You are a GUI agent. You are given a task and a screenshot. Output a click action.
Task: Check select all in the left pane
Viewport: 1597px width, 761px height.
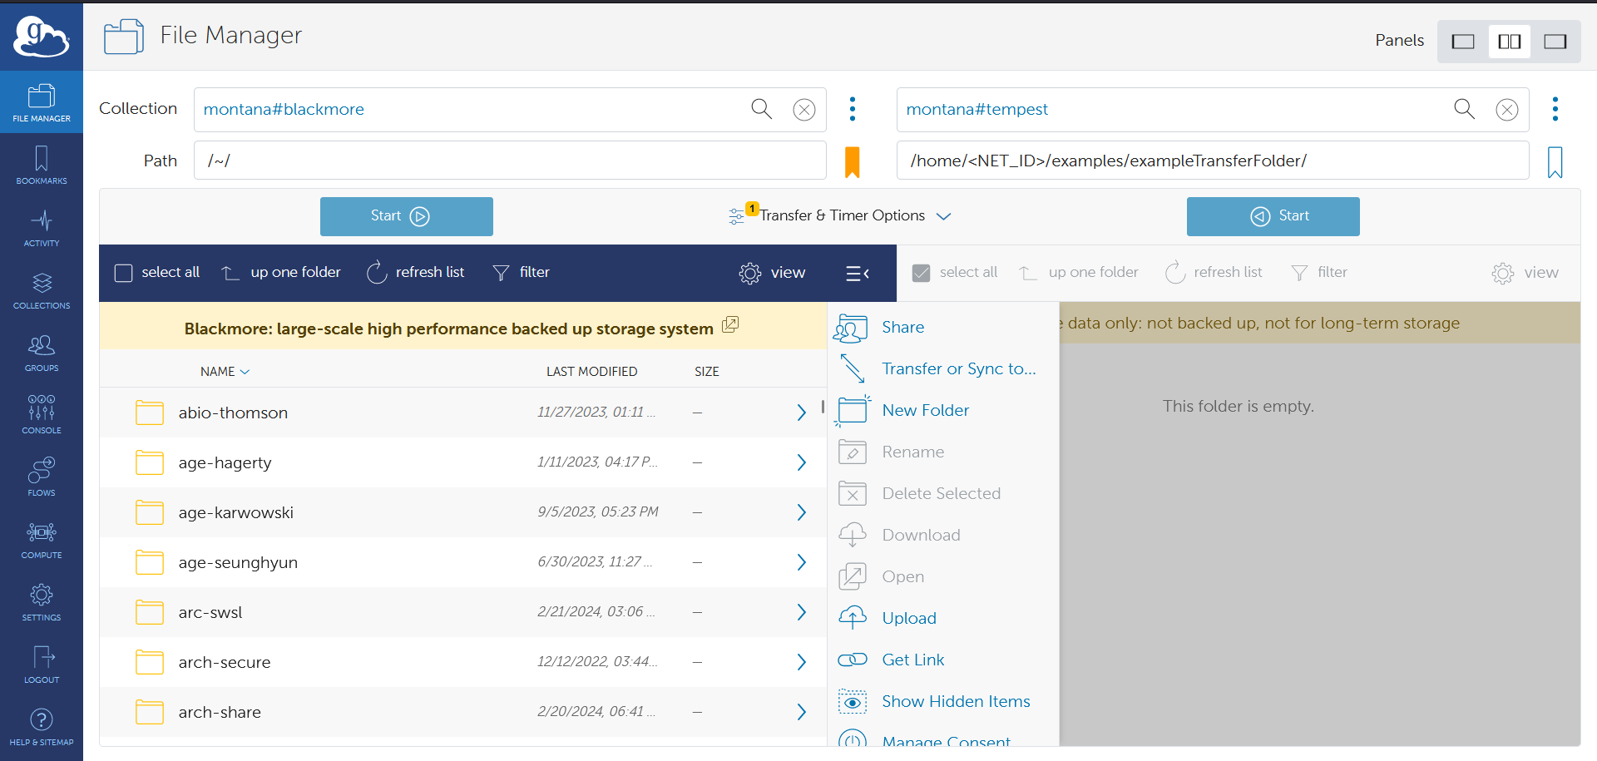click(123, 273)
